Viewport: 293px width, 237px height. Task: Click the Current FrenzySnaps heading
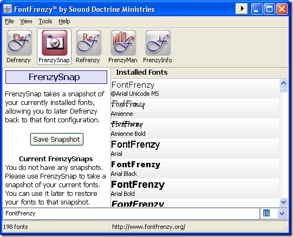pyautogui.click(x=56, y=159)
